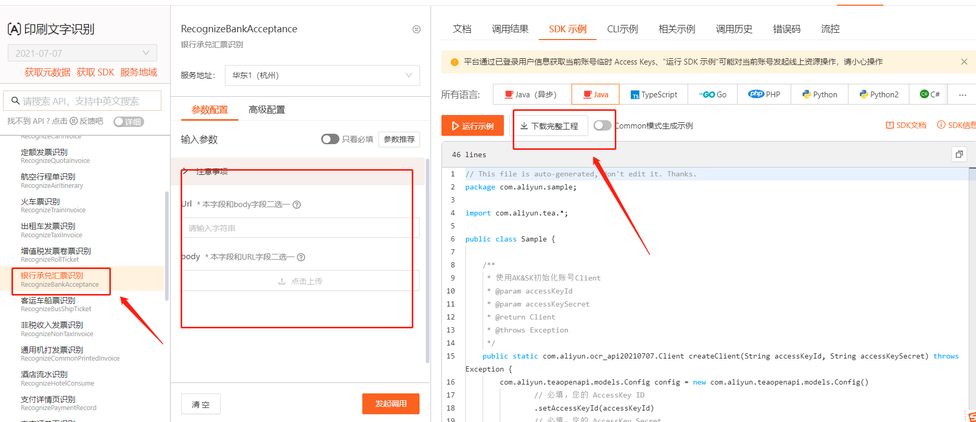Switch to the 错误码 tab
This screenshot has height=422, width=976.
tap(787, 29)
